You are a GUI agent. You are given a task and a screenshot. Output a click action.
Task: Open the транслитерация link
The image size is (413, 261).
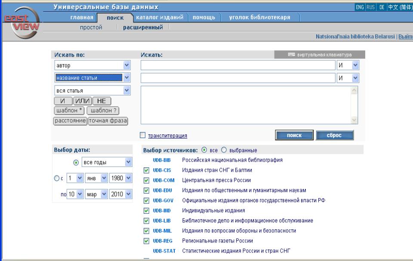click(x=167, y=136)
